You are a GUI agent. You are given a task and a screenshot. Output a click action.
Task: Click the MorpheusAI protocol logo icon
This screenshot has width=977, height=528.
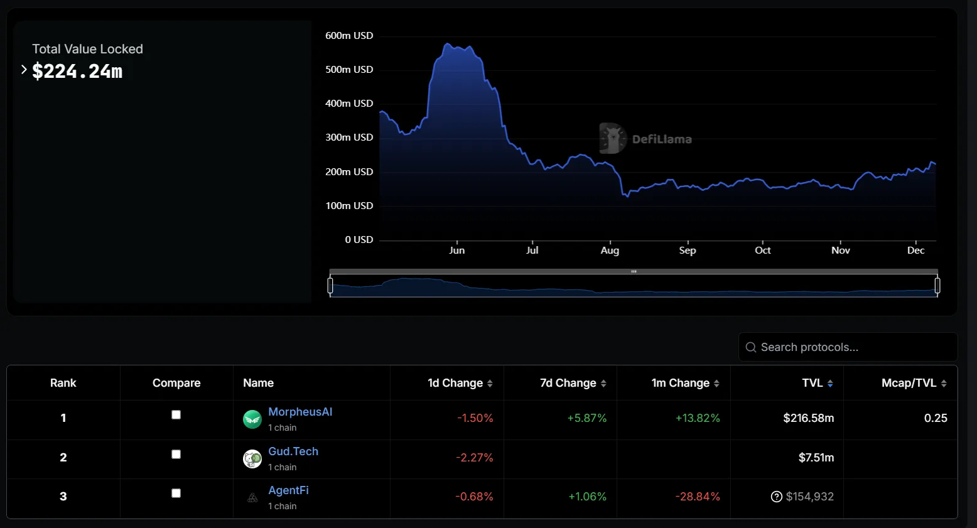[252, 419]
